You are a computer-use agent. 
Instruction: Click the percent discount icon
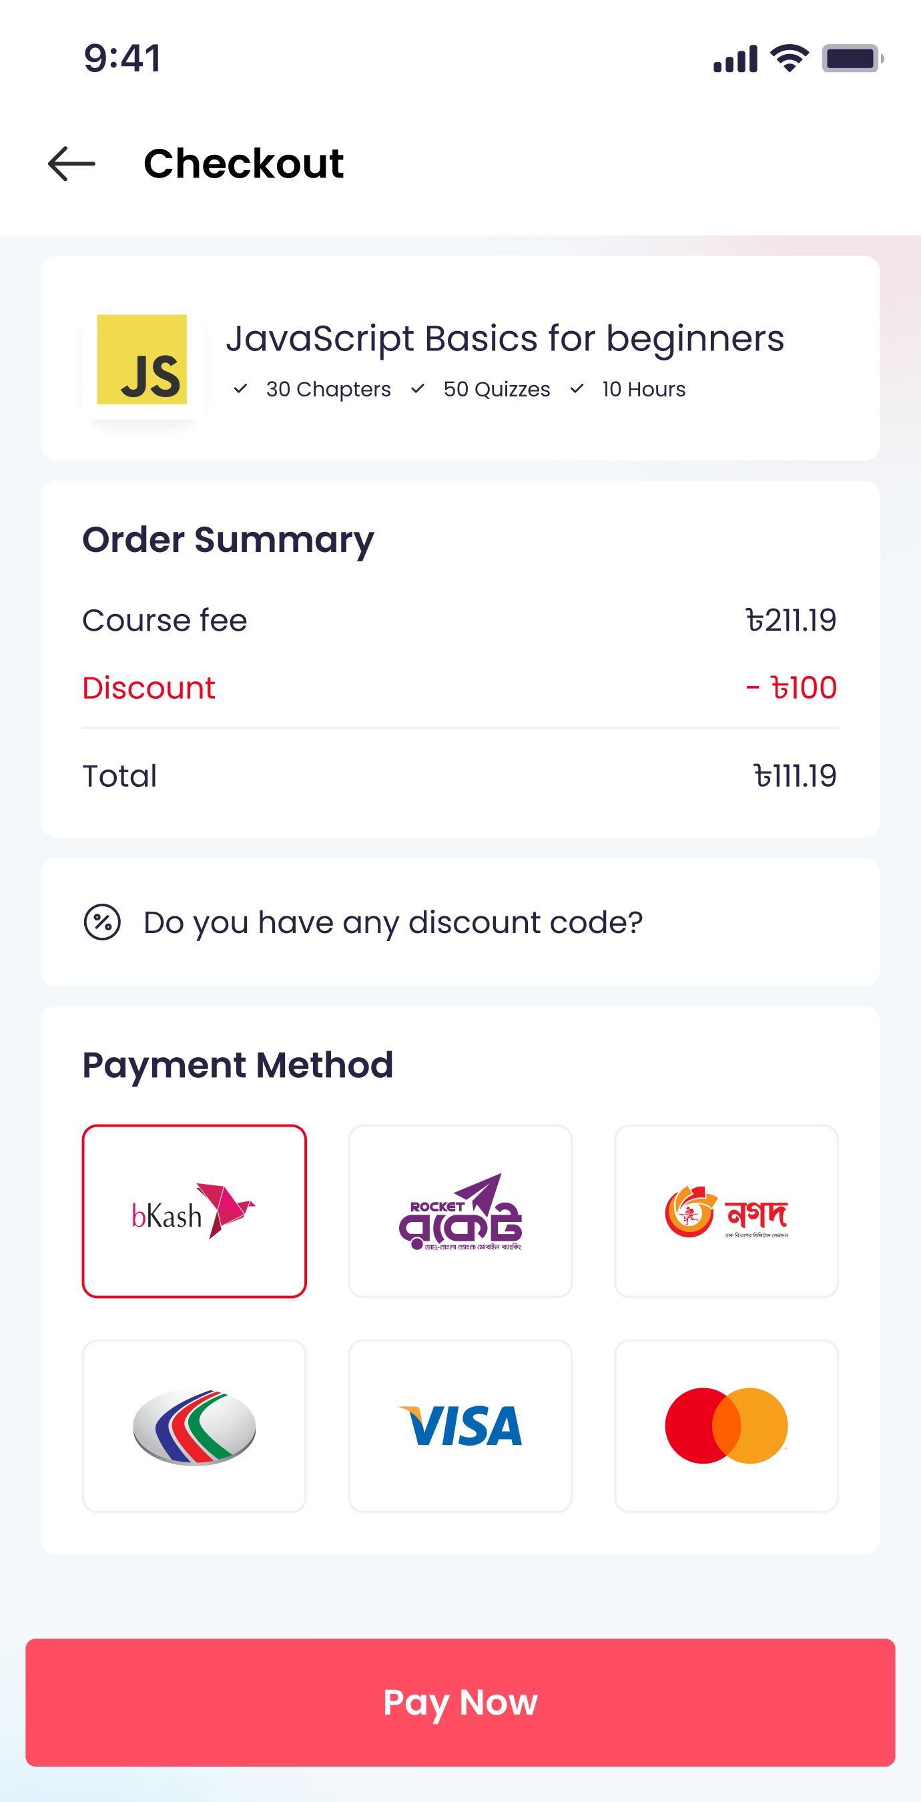[102, 922]
